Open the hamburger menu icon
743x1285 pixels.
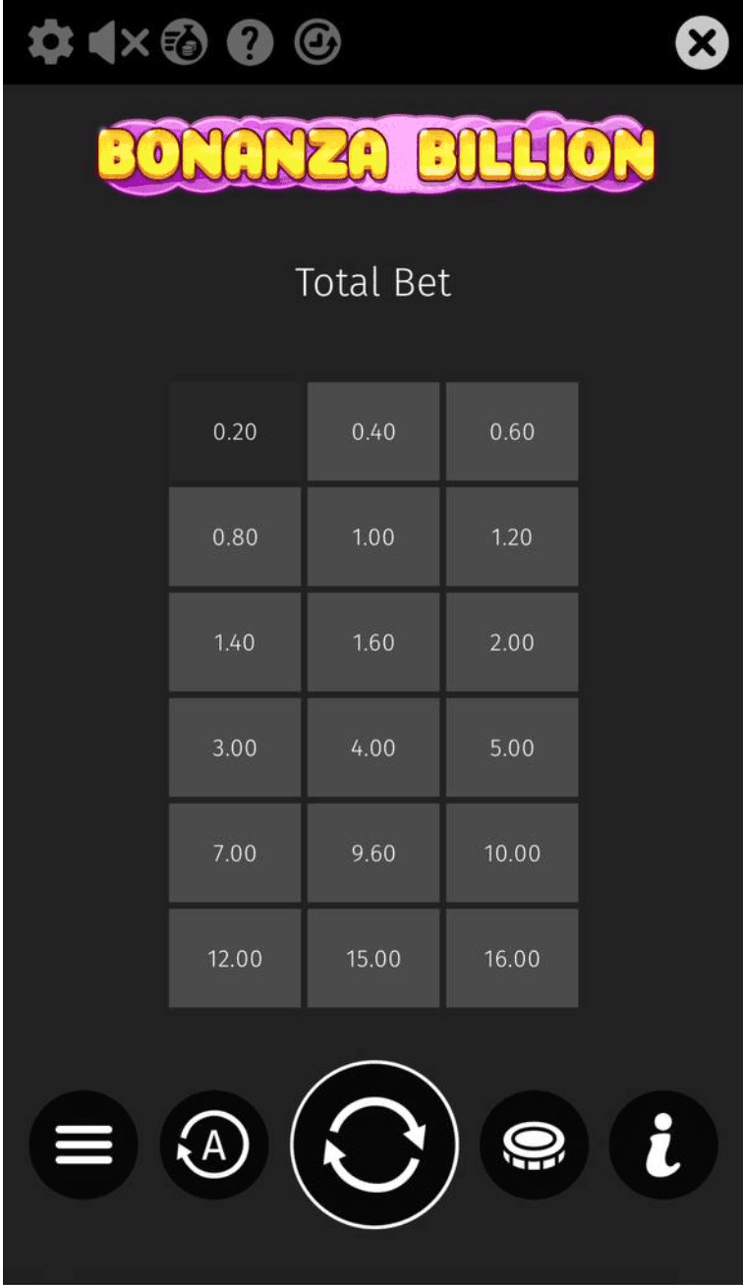[84, 1145]
